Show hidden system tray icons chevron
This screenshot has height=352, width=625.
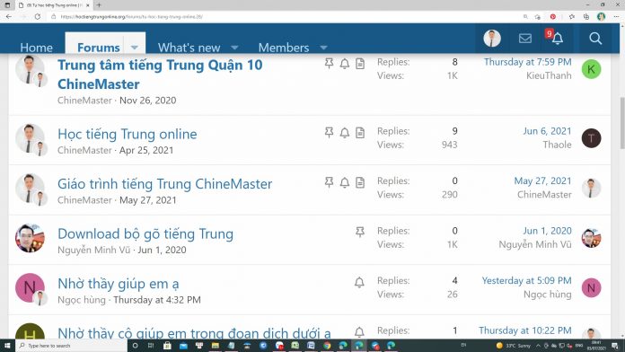pyautogui.click(x=538, y=345)
